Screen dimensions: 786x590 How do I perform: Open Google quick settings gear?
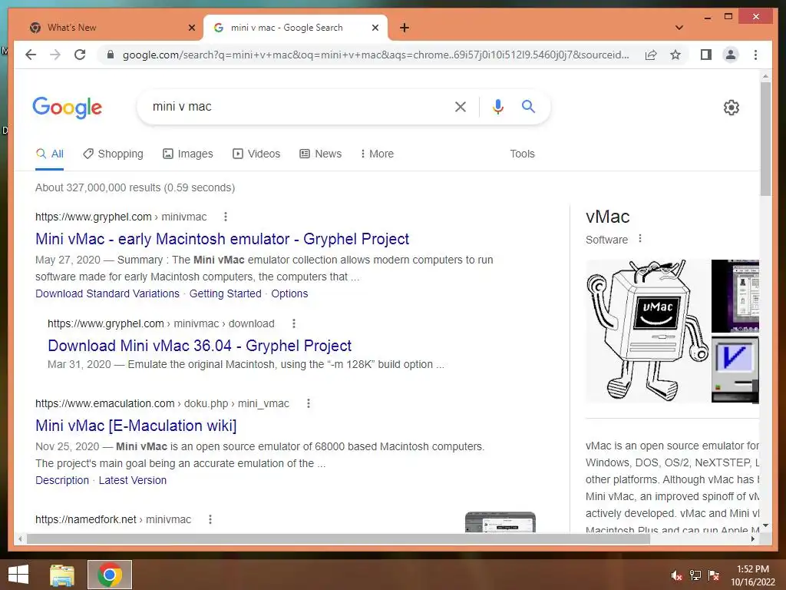[x=732, y=108]
